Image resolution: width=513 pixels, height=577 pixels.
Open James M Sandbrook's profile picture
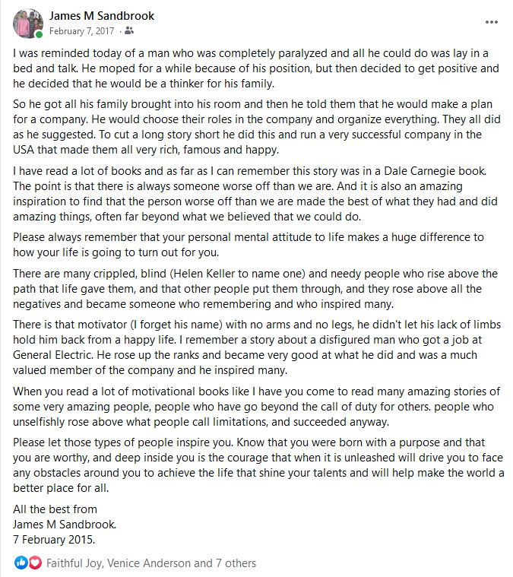(27, 23)
